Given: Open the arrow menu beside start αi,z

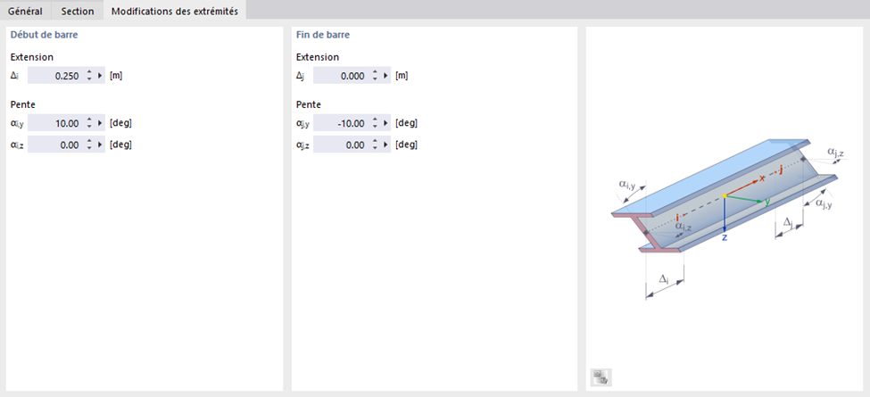Looking at the screenshot, I should [101, 145].
